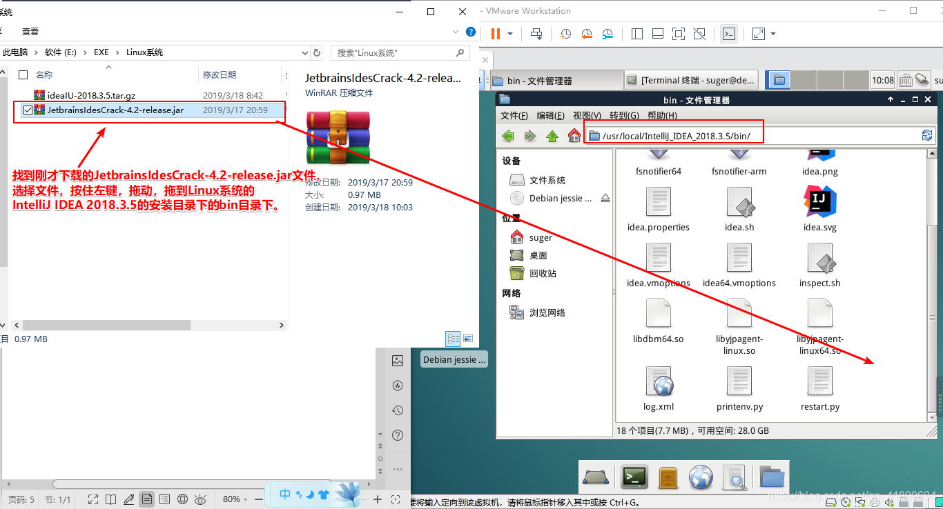Reload the current folder in Thunar
This screenshot has height=509, width=943.
(927, 136)
